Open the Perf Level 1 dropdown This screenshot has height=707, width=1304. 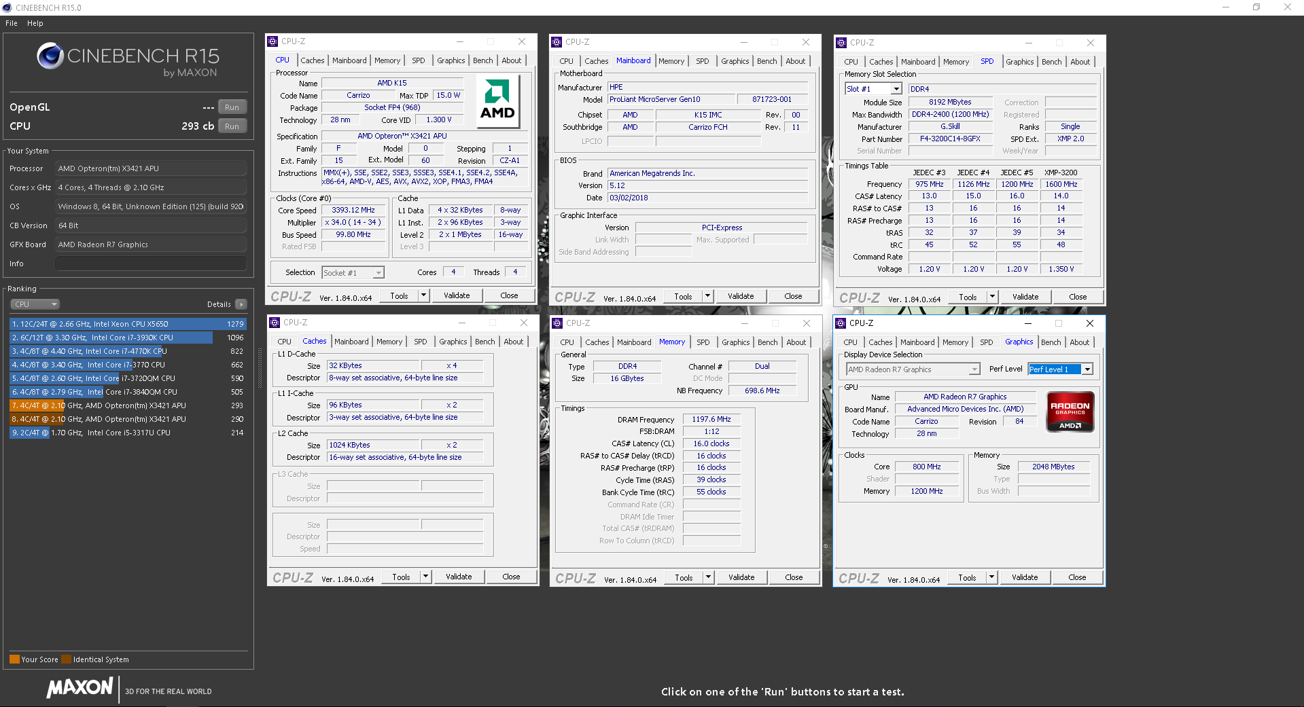(x=1061, y=369)
